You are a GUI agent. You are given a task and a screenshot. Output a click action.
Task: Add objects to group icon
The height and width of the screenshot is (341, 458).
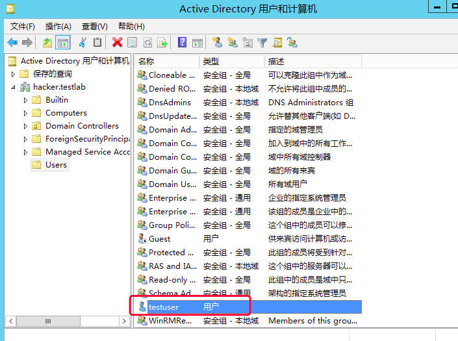click(x=292, y=43)
